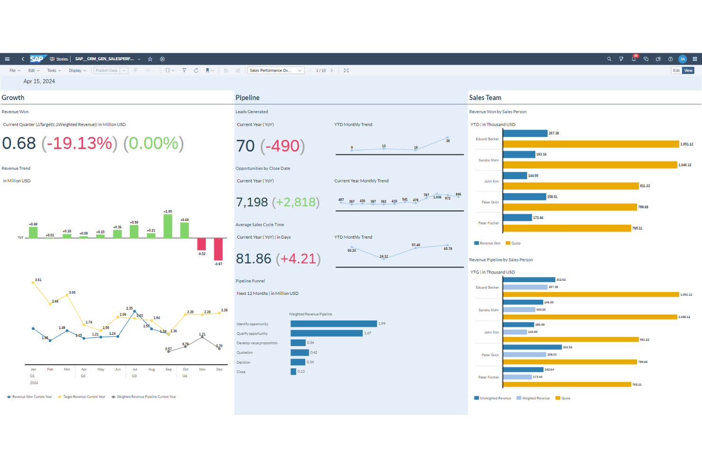Viewport: 702px width, 468px height.
Task: Expand the story title chevron next to SAP__CRM_GEN_SALESPERF
Action: point(139,59)
